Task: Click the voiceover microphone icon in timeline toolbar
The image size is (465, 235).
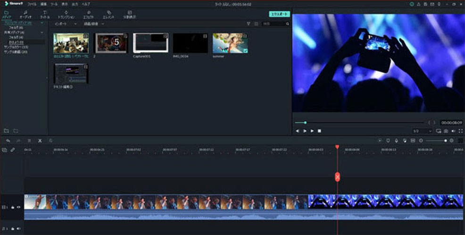Action: tap(396, 140)
